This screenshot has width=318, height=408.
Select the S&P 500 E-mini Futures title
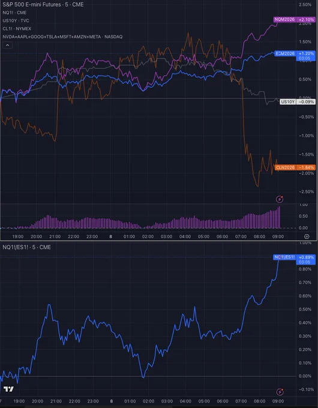click(x=43, y=4)
